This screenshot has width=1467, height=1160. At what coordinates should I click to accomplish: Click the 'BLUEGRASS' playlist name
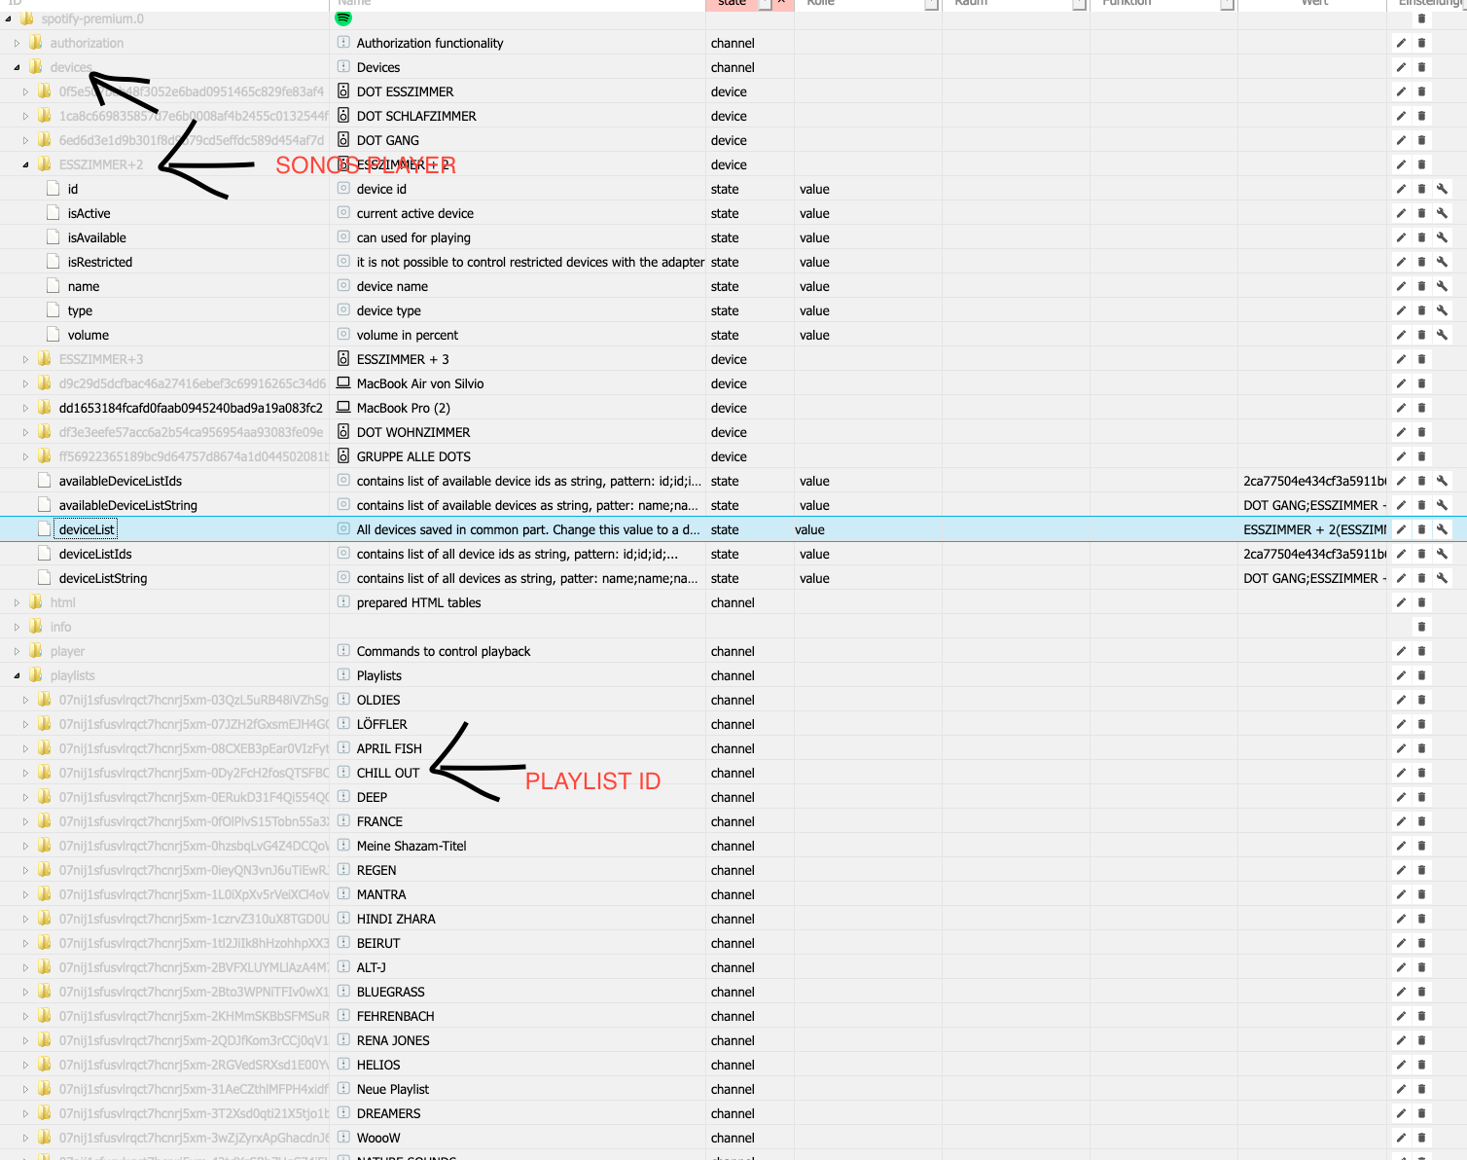coord(391,992)
